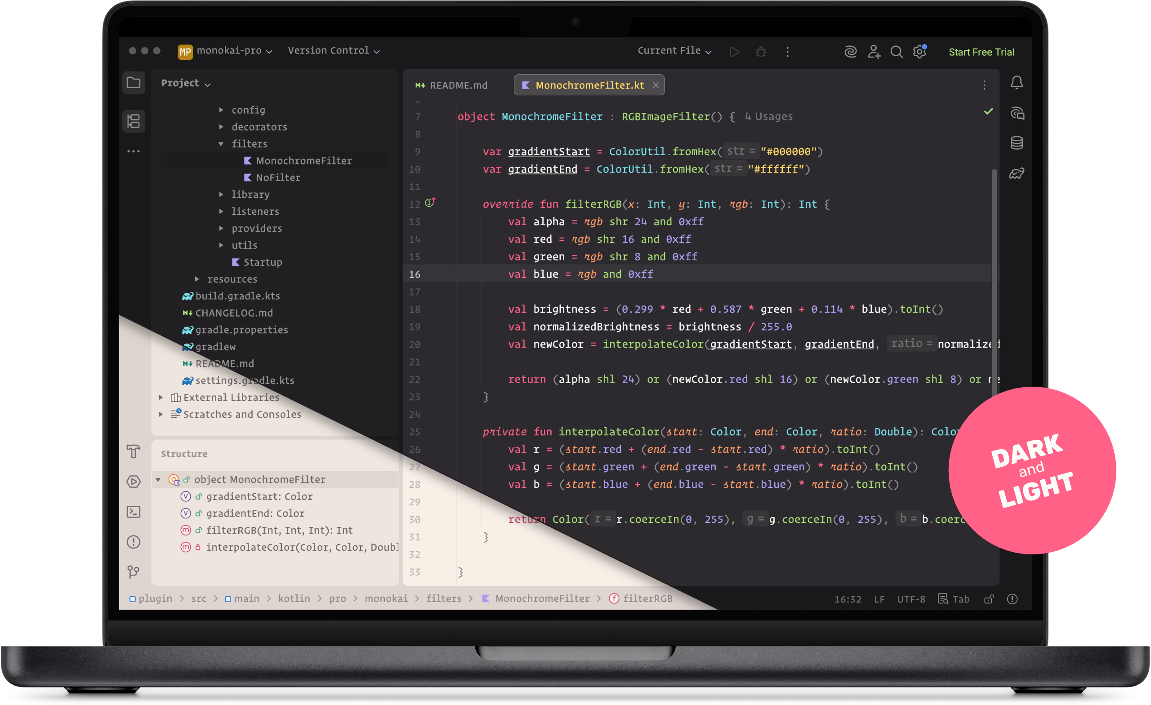Click the Notifications bell icon

pyautogui.click(x=1017, y=83)
